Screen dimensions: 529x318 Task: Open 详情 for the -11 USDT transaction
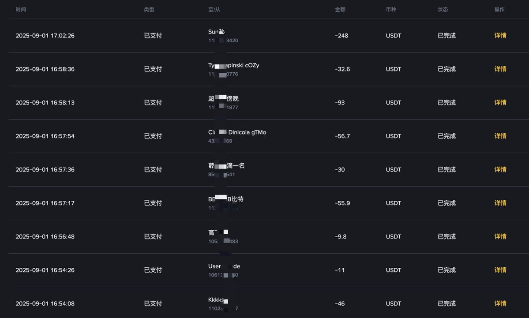(x=500, y=270)
